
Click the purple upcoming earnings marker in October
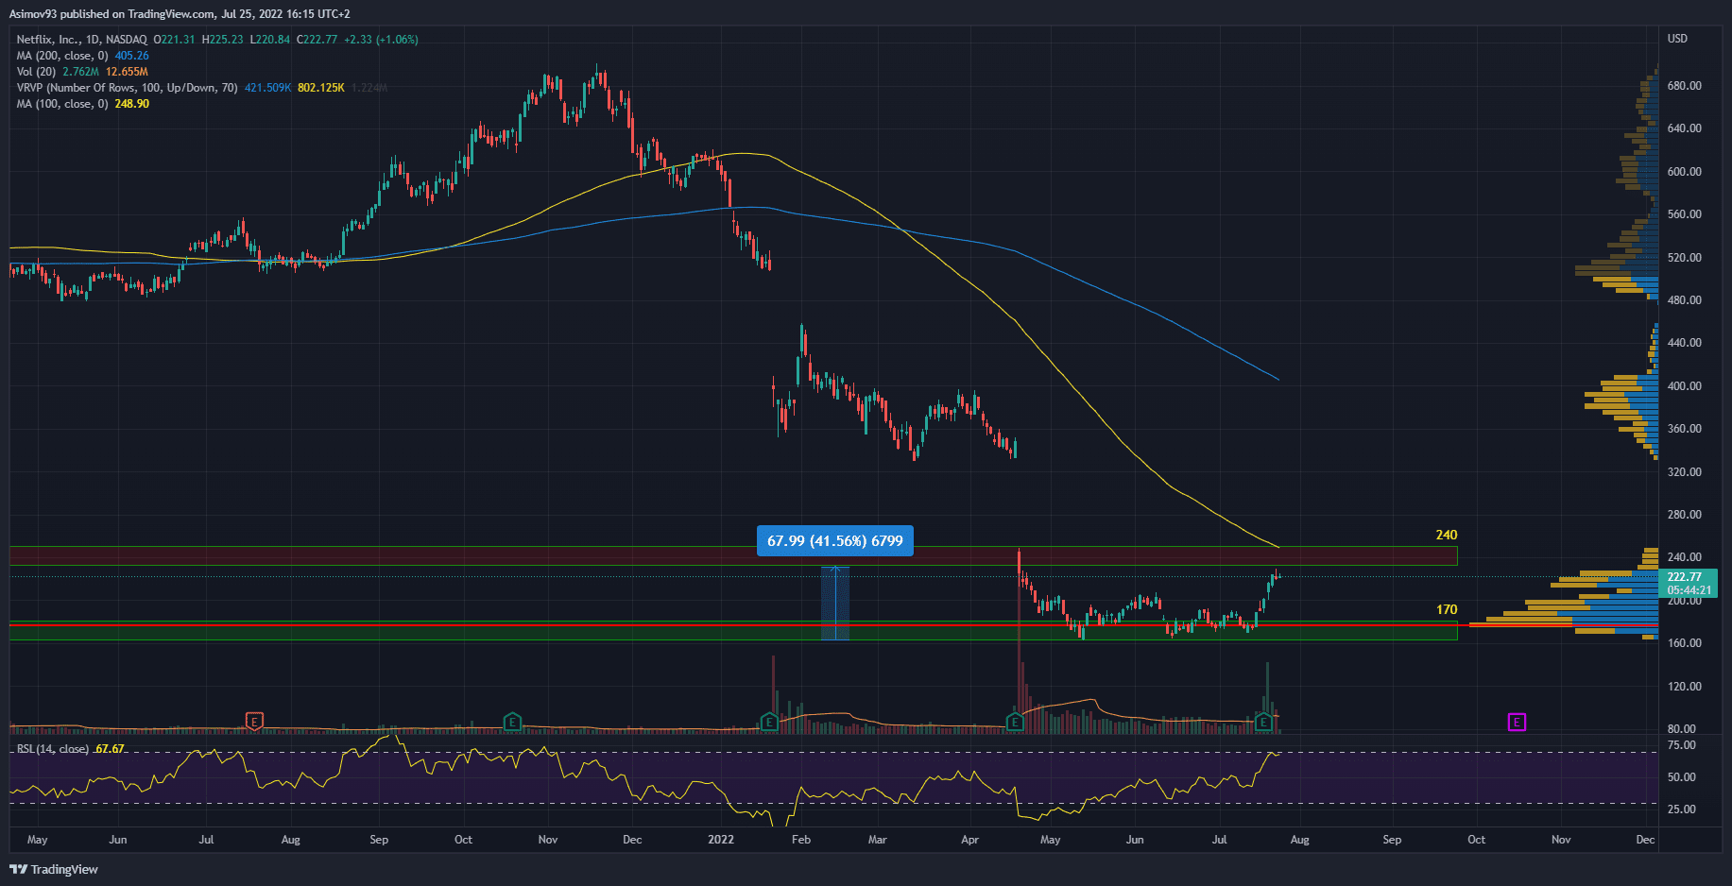click(x=1517, y=723)
